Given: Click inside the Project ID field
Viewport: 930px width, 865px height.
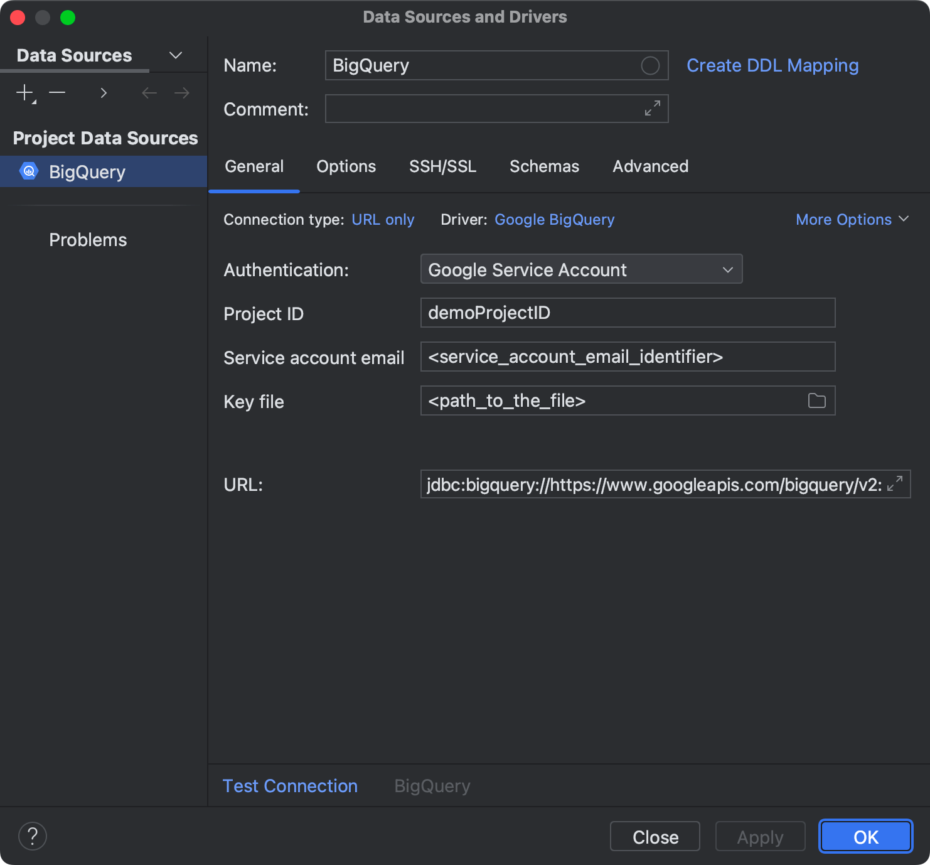Looking at the screenshot, I should 628,313.
